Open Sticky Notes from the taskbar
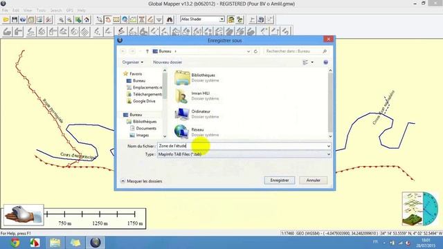The width and height of the screenshot is (443, 249). 75,243
